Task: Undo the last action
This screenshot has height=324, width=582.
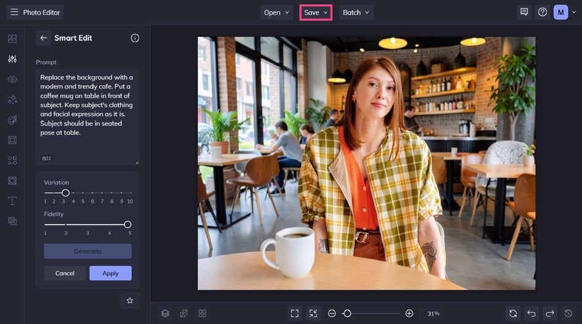Action: click(531, 314)
